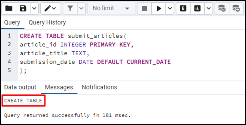Run the query with the play button
The image size is (246, 125).
pos(158,8)
